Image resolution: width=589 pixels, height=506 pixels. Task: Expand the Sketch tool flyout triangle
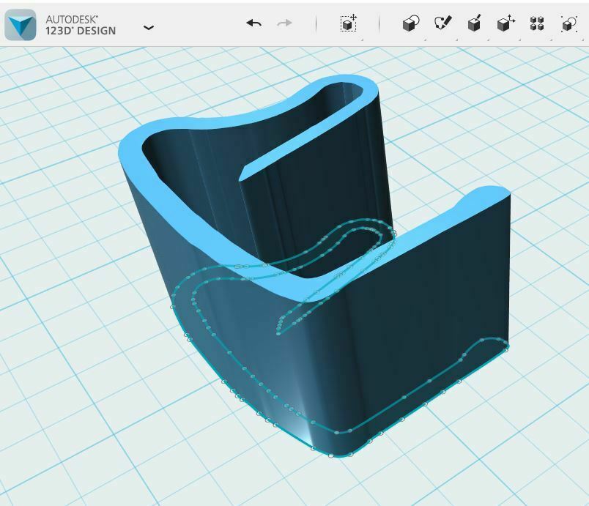456,39
